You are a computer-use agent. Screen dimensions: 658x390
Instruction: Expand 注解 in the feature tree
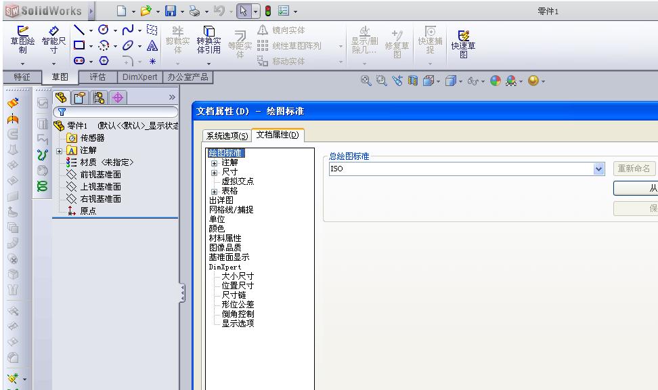tap(59, 151)
